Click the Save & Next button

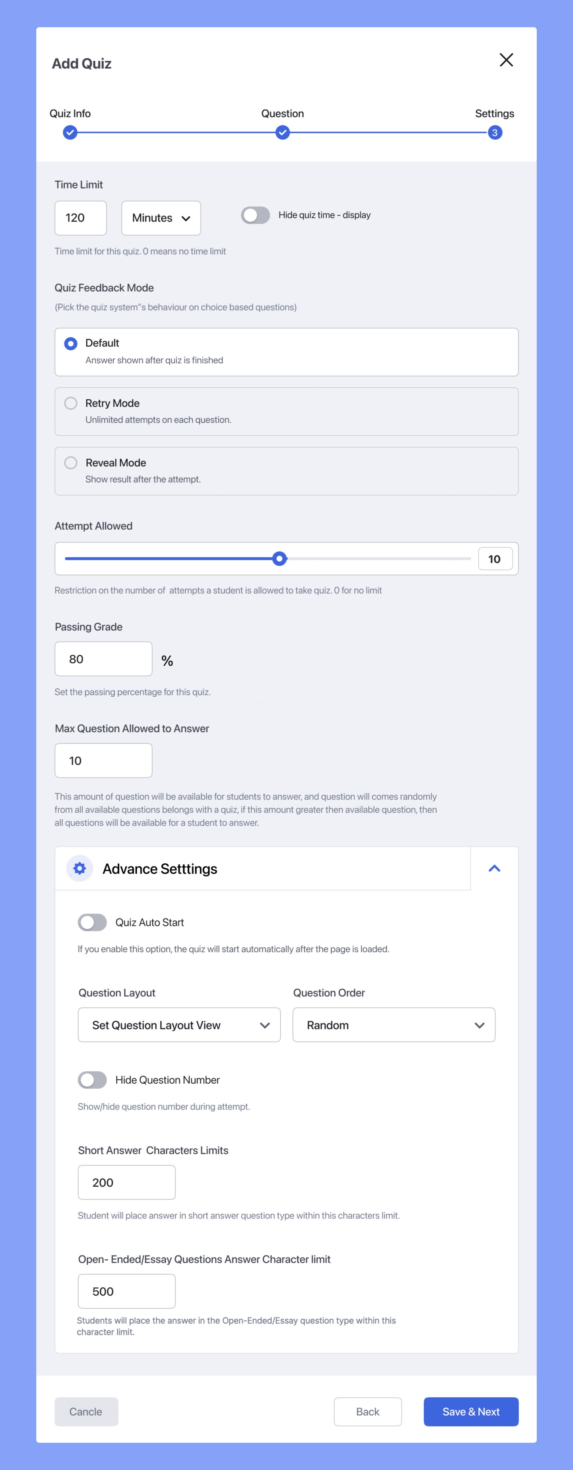[x=471, y=1411]
